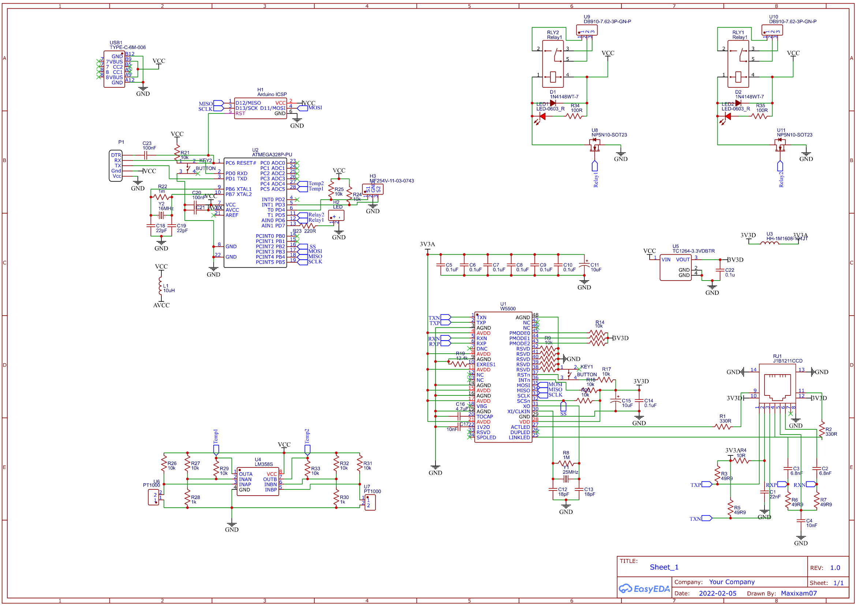Select diode D2 1N4148WT-7
Viewport: 856px width, 605px height.
(738, 103)
